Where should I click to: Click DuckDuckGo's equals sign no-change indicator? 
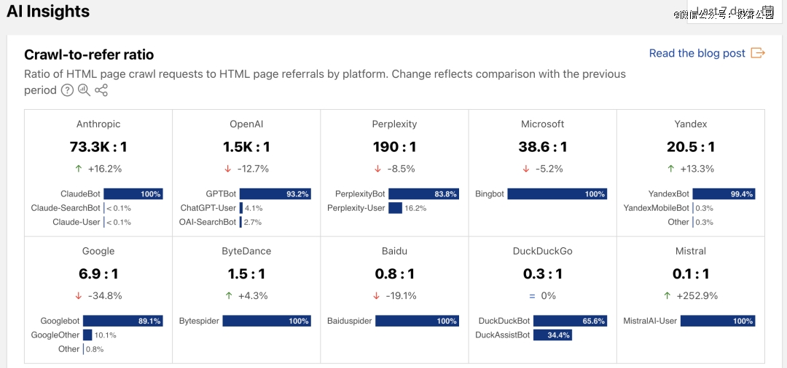coord(532,296)
